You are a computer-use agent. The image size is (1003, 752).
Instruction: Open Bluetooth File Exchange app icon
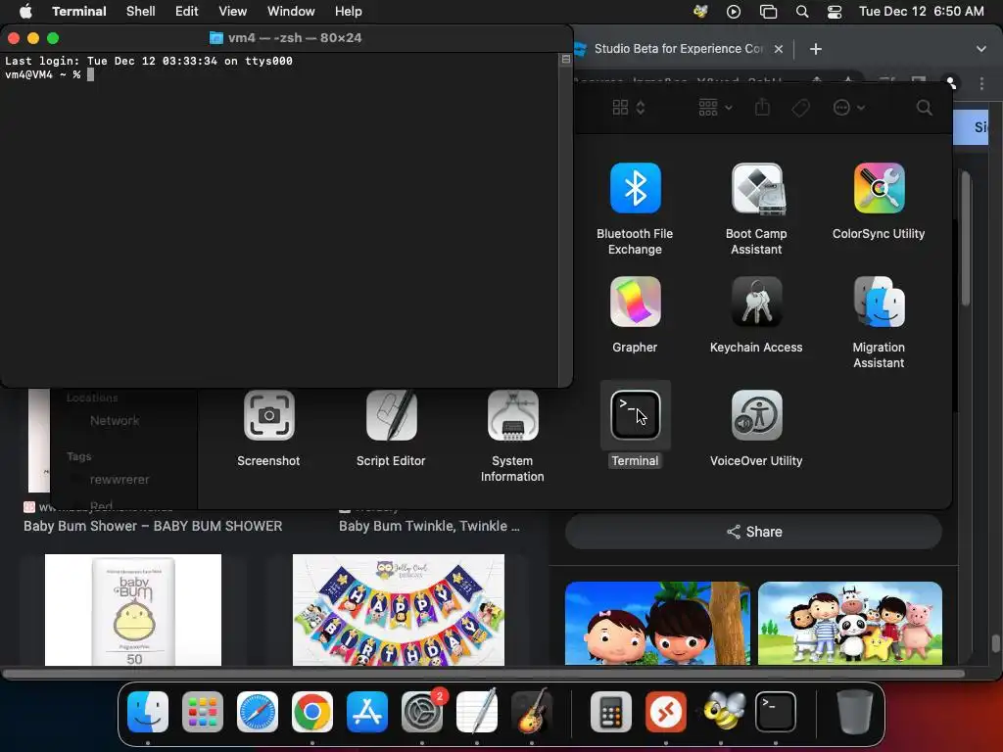point(635,188)
